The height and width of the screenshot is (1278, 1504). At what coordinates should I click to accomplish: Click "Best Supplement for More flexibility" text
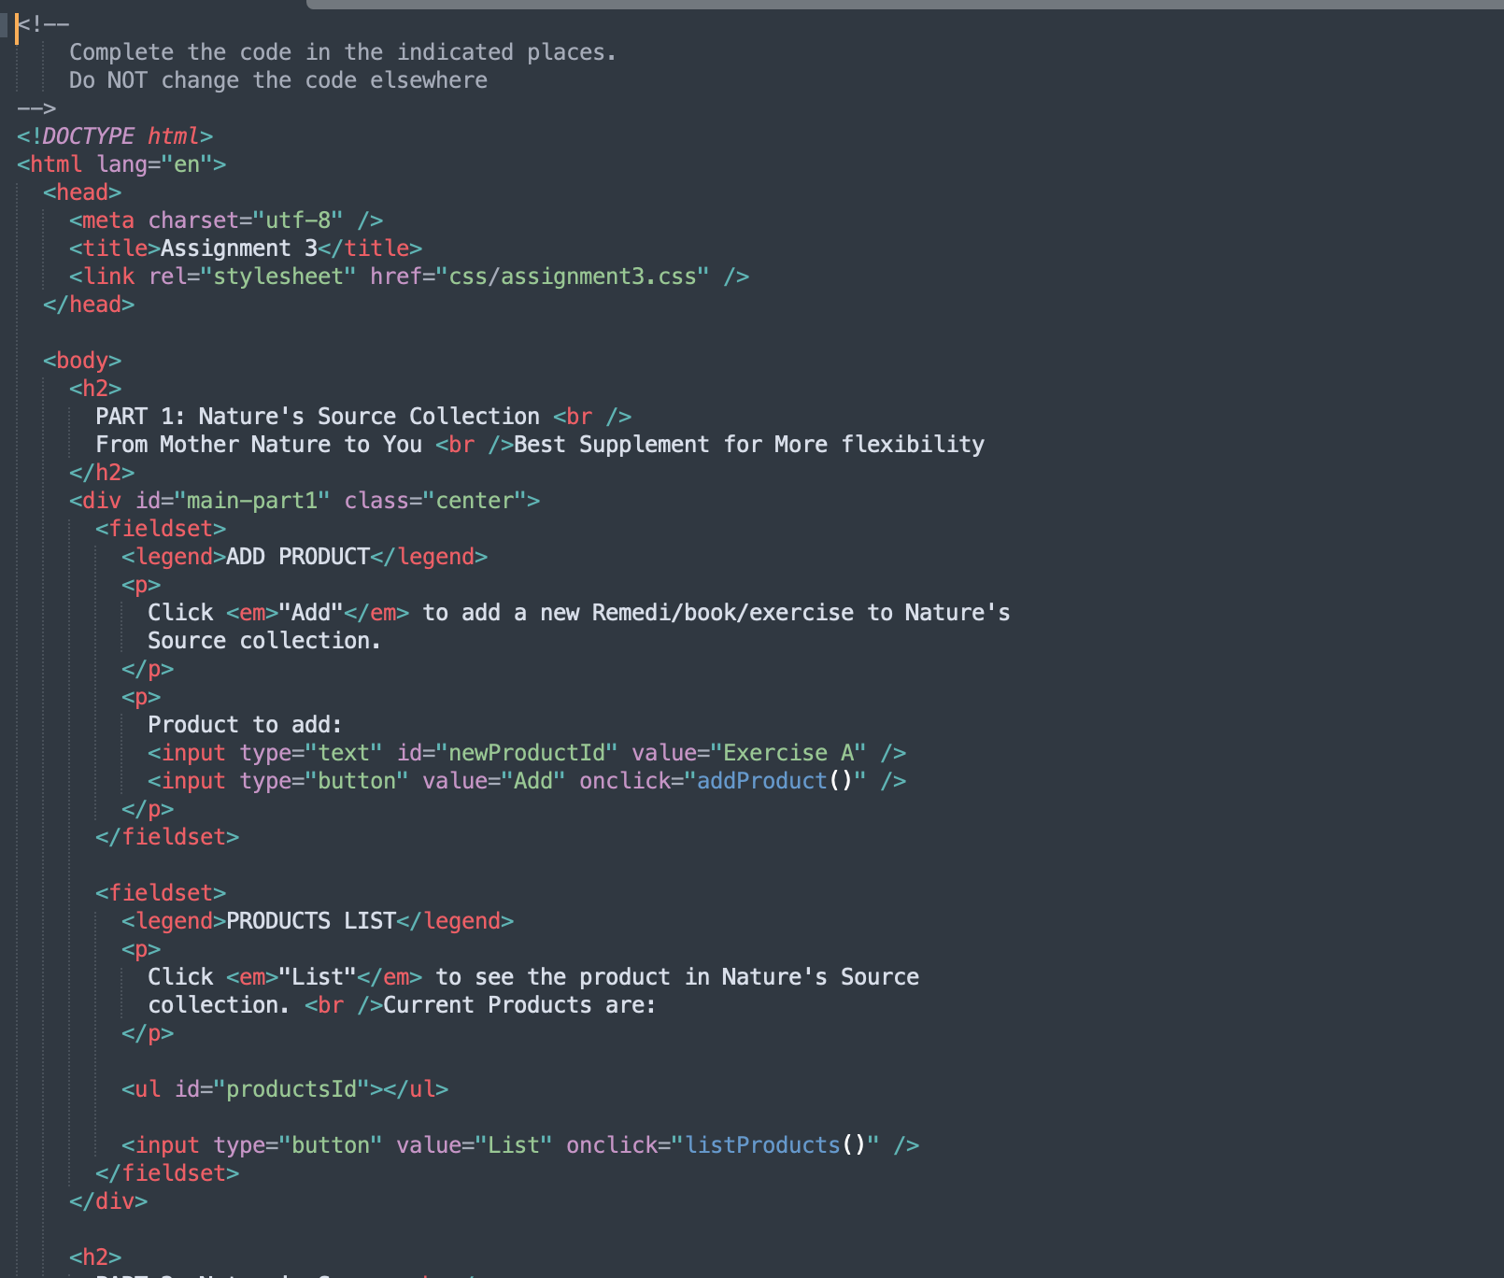749,445
